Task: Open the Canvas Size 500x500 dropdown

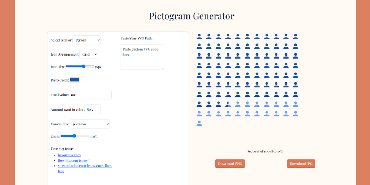Action: (x=90, y=124)
